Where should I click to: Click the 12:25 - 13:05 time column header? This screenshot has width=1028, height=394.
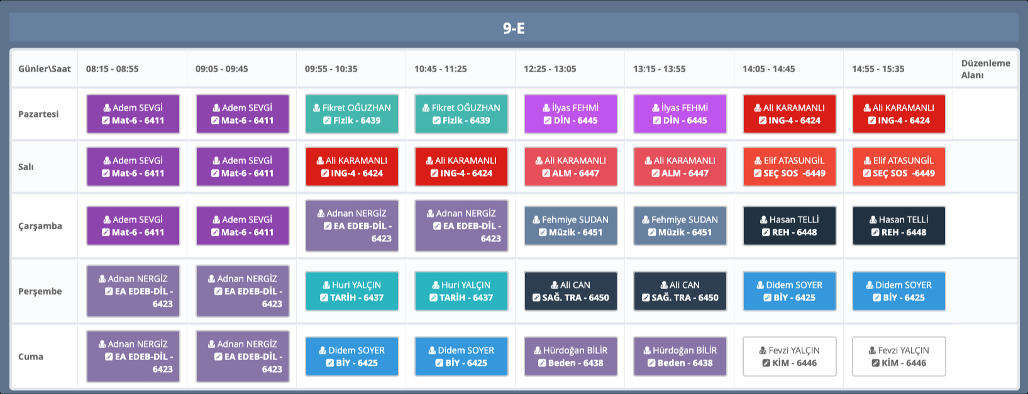[550, 68]
